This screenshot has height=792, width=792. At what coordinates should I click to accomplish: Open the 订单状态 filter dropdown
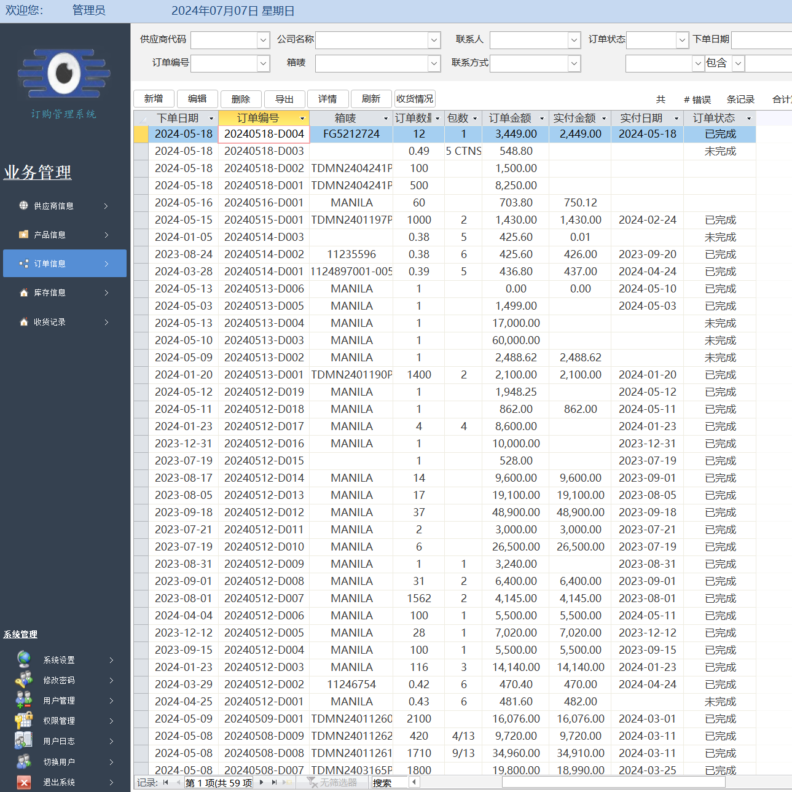pos(682,40)
